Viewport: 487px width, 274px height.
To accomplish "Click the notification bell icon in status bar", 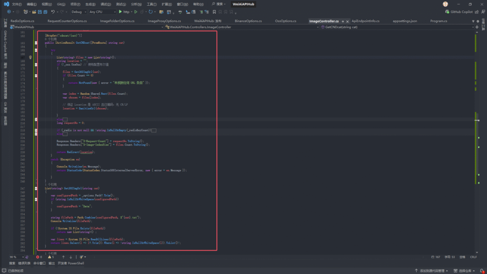I will [482, 271].
